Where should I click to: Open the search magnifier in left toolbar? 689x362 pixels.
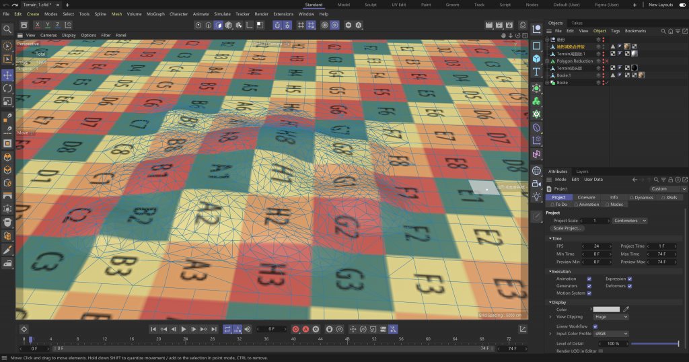(x=7, y=30)
